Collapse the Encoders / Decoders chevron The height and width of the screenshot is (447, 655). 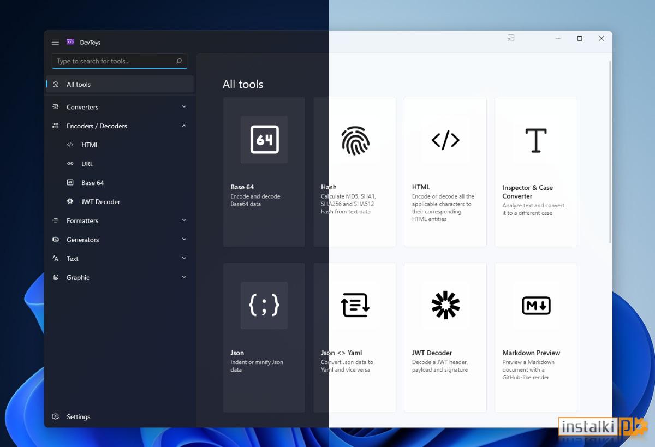tap(184, 126)
